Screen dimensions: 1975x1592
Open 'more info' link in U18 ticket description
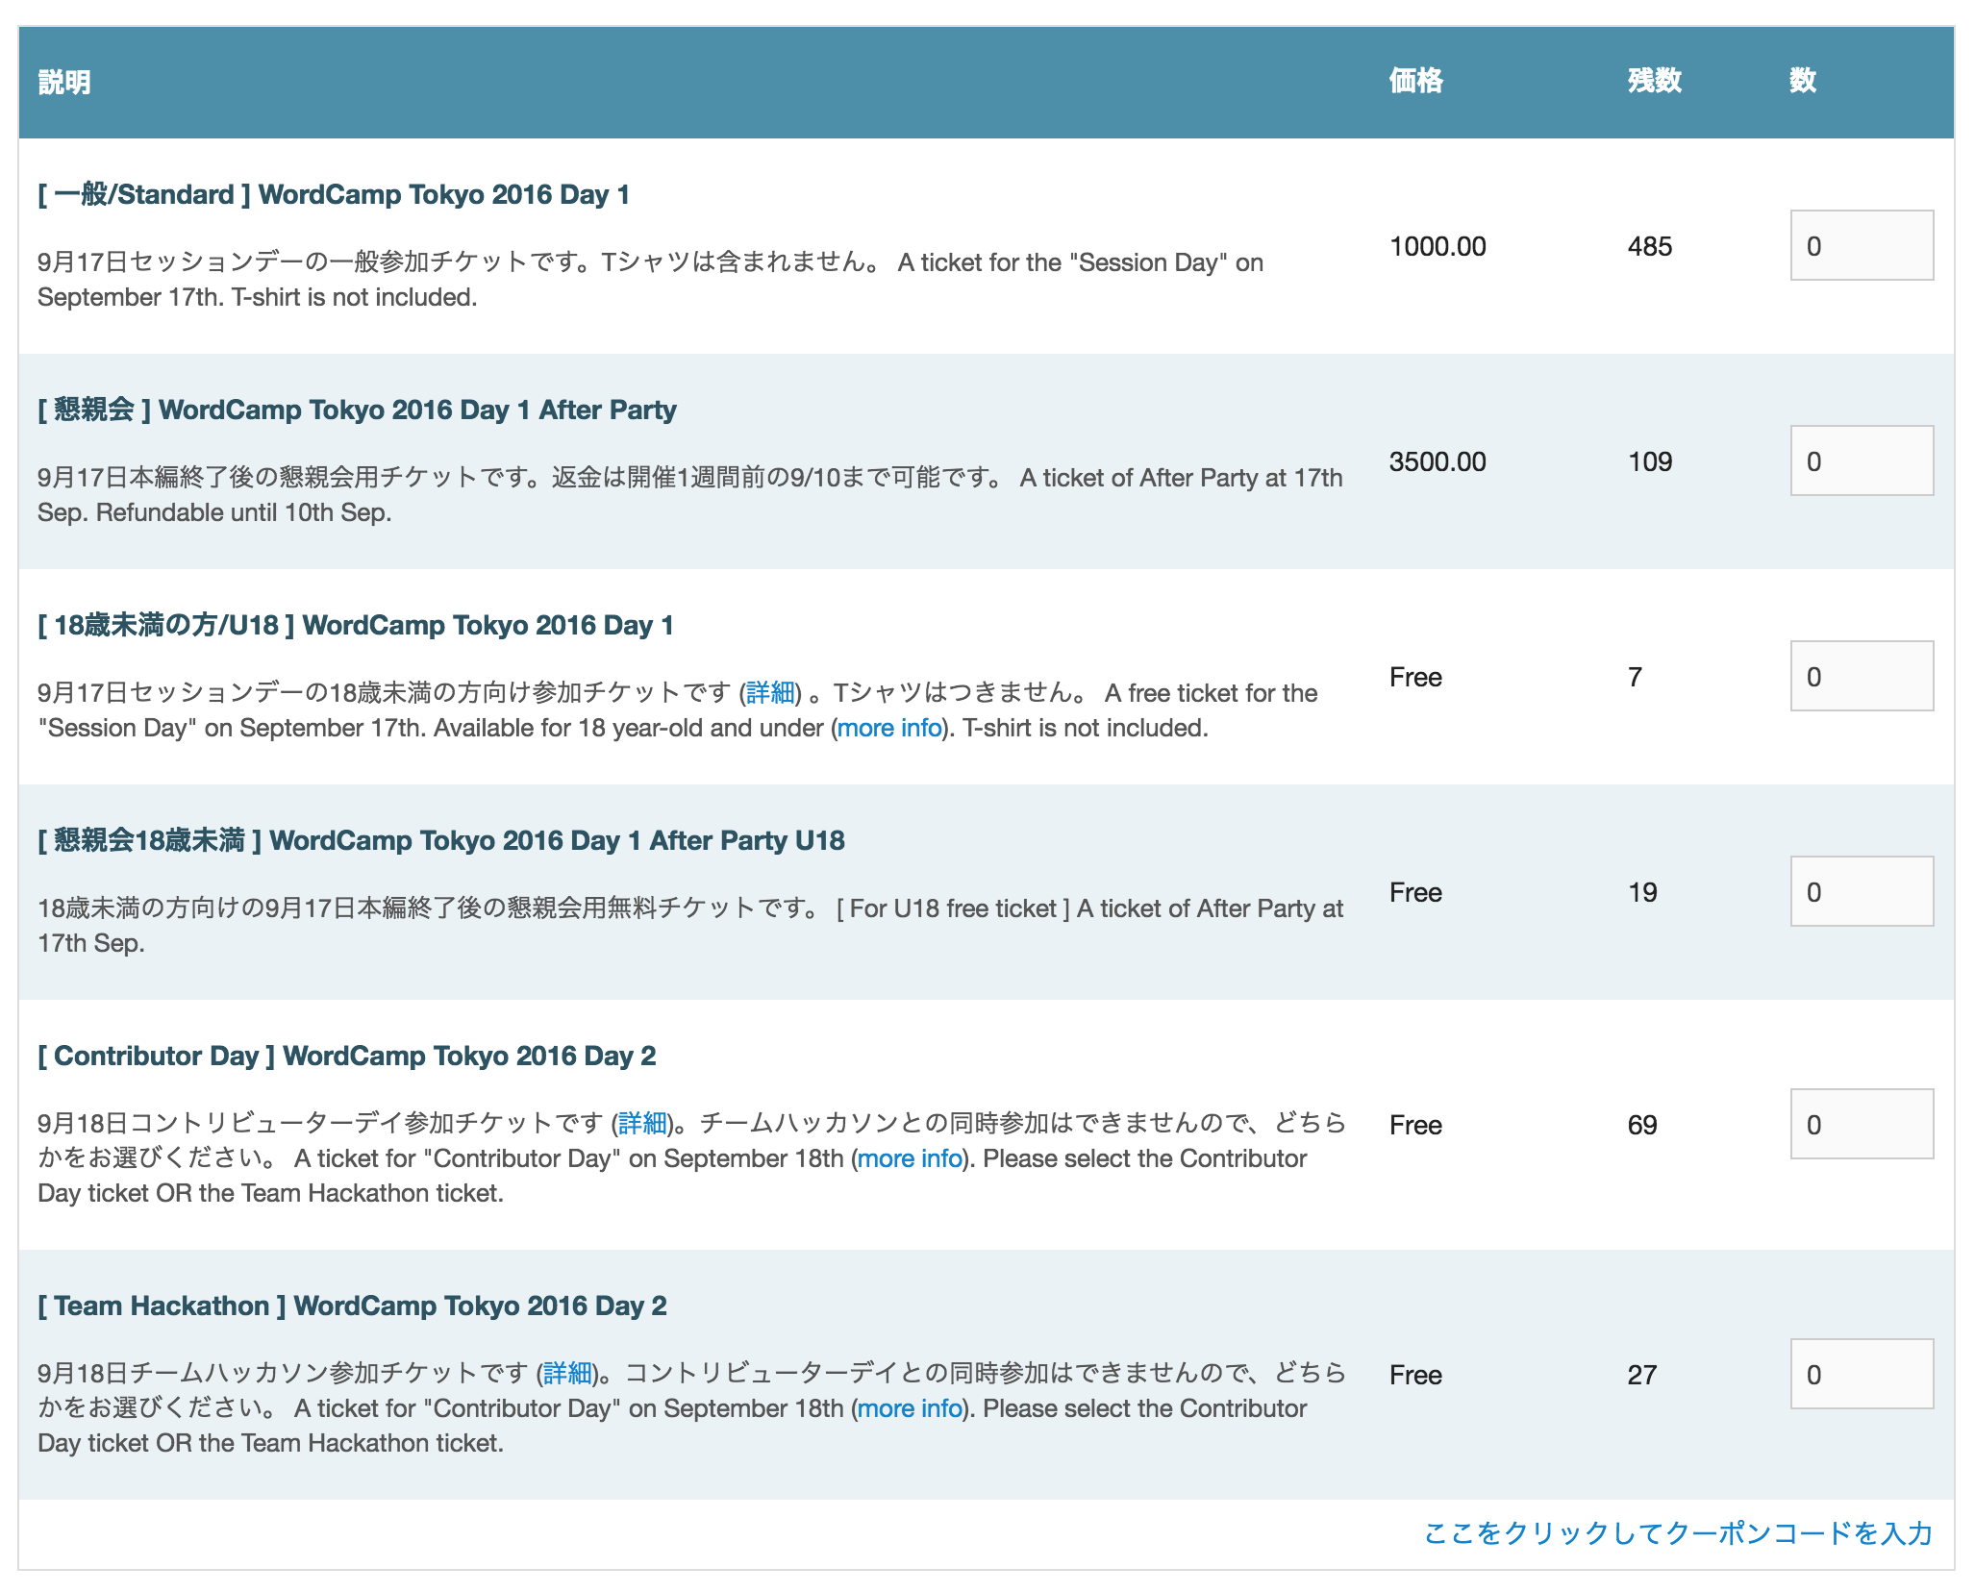pyautogui.click(x=889, y=729)
